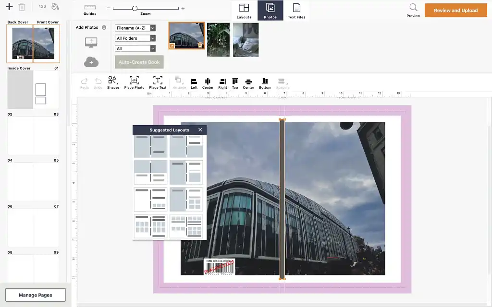Open the Shapes tool
Screen dimensions: 492x307
click(113, 82)
